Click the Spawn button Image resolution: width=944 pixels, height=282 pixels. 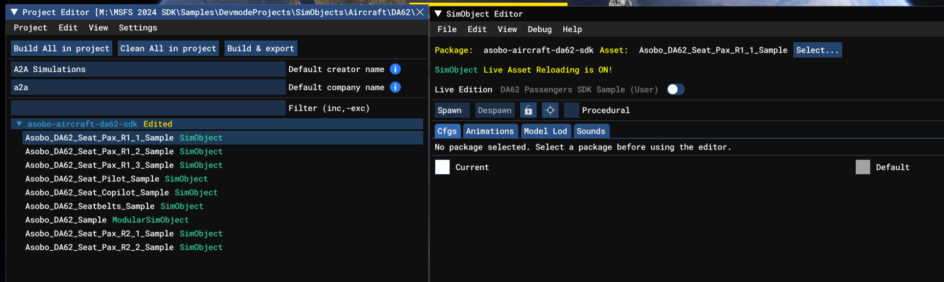tap(452, 110)
